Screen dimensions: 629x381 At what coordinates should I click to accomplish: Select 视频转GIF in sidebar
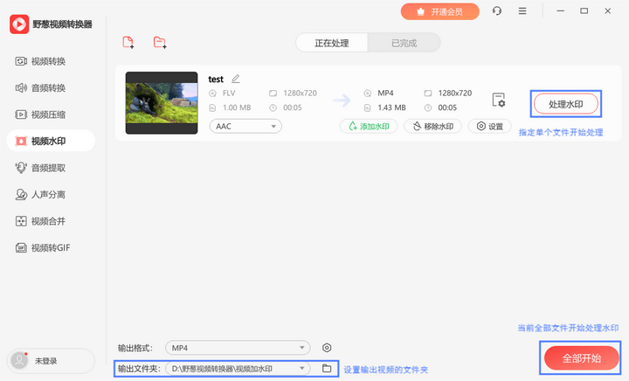coord(51,248)
